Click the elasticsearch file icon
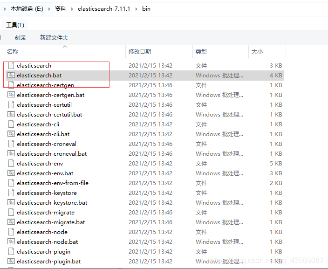The height and width of the screenshot is (269, 328). click(x=11, y=66)
